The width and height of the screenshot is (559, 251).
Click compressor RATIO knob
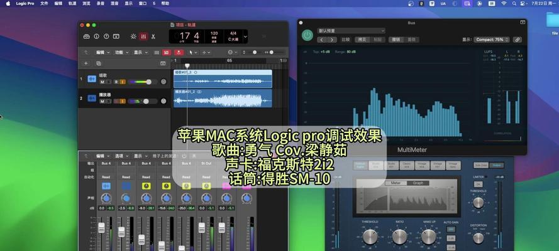pos(399,237)
